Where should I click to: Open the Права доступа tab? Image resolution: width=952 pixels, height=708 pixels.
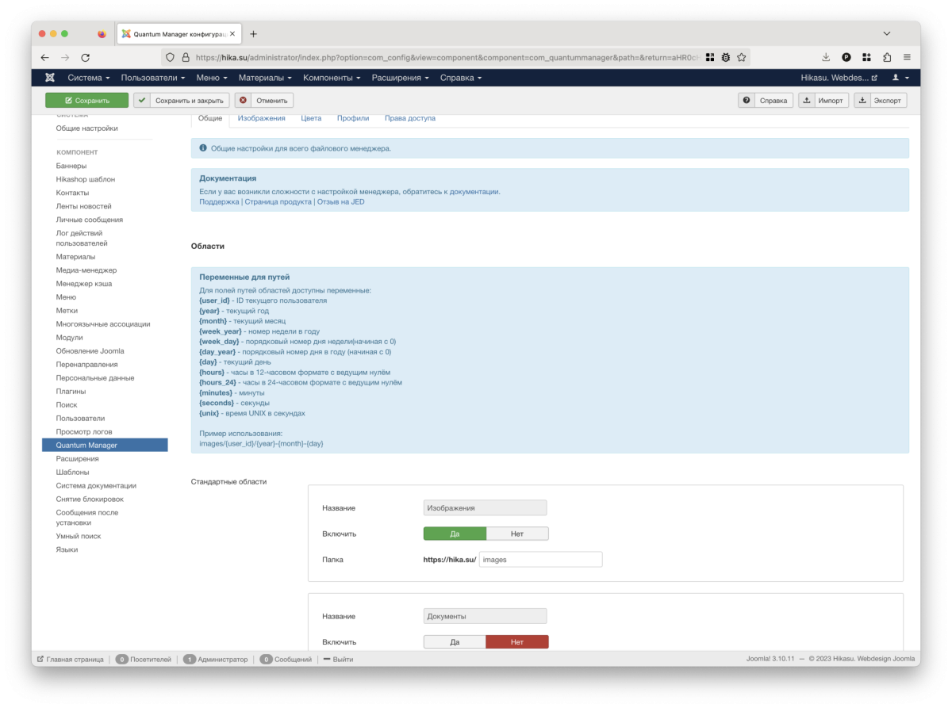point(409,118)
